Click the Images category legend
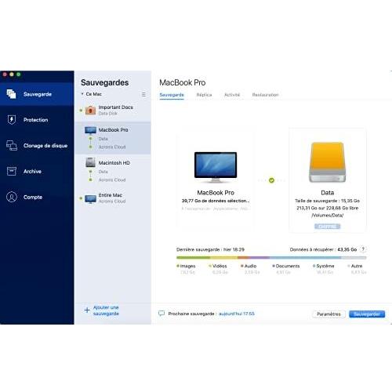The height and width of the screenshot is (392, 392). coord(186,266)
